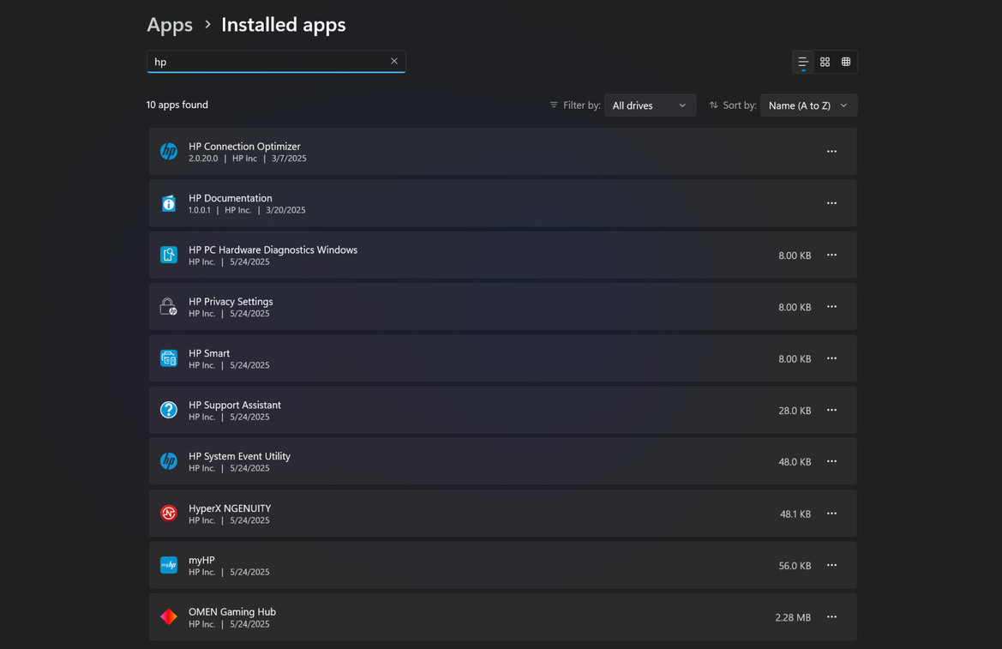
Task: Select the HP Connection Optimizer name
Action: point(244,147)
